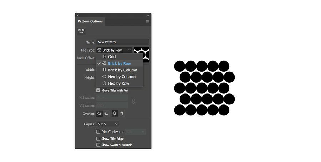Click the spacing link chain icon
Viewport: 321px width, 162px height.
(x=134, y=101)
